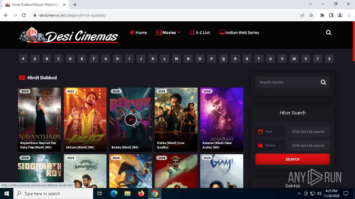
Task: Filter movies by letter Q
Action: click(x=224, y=59)
